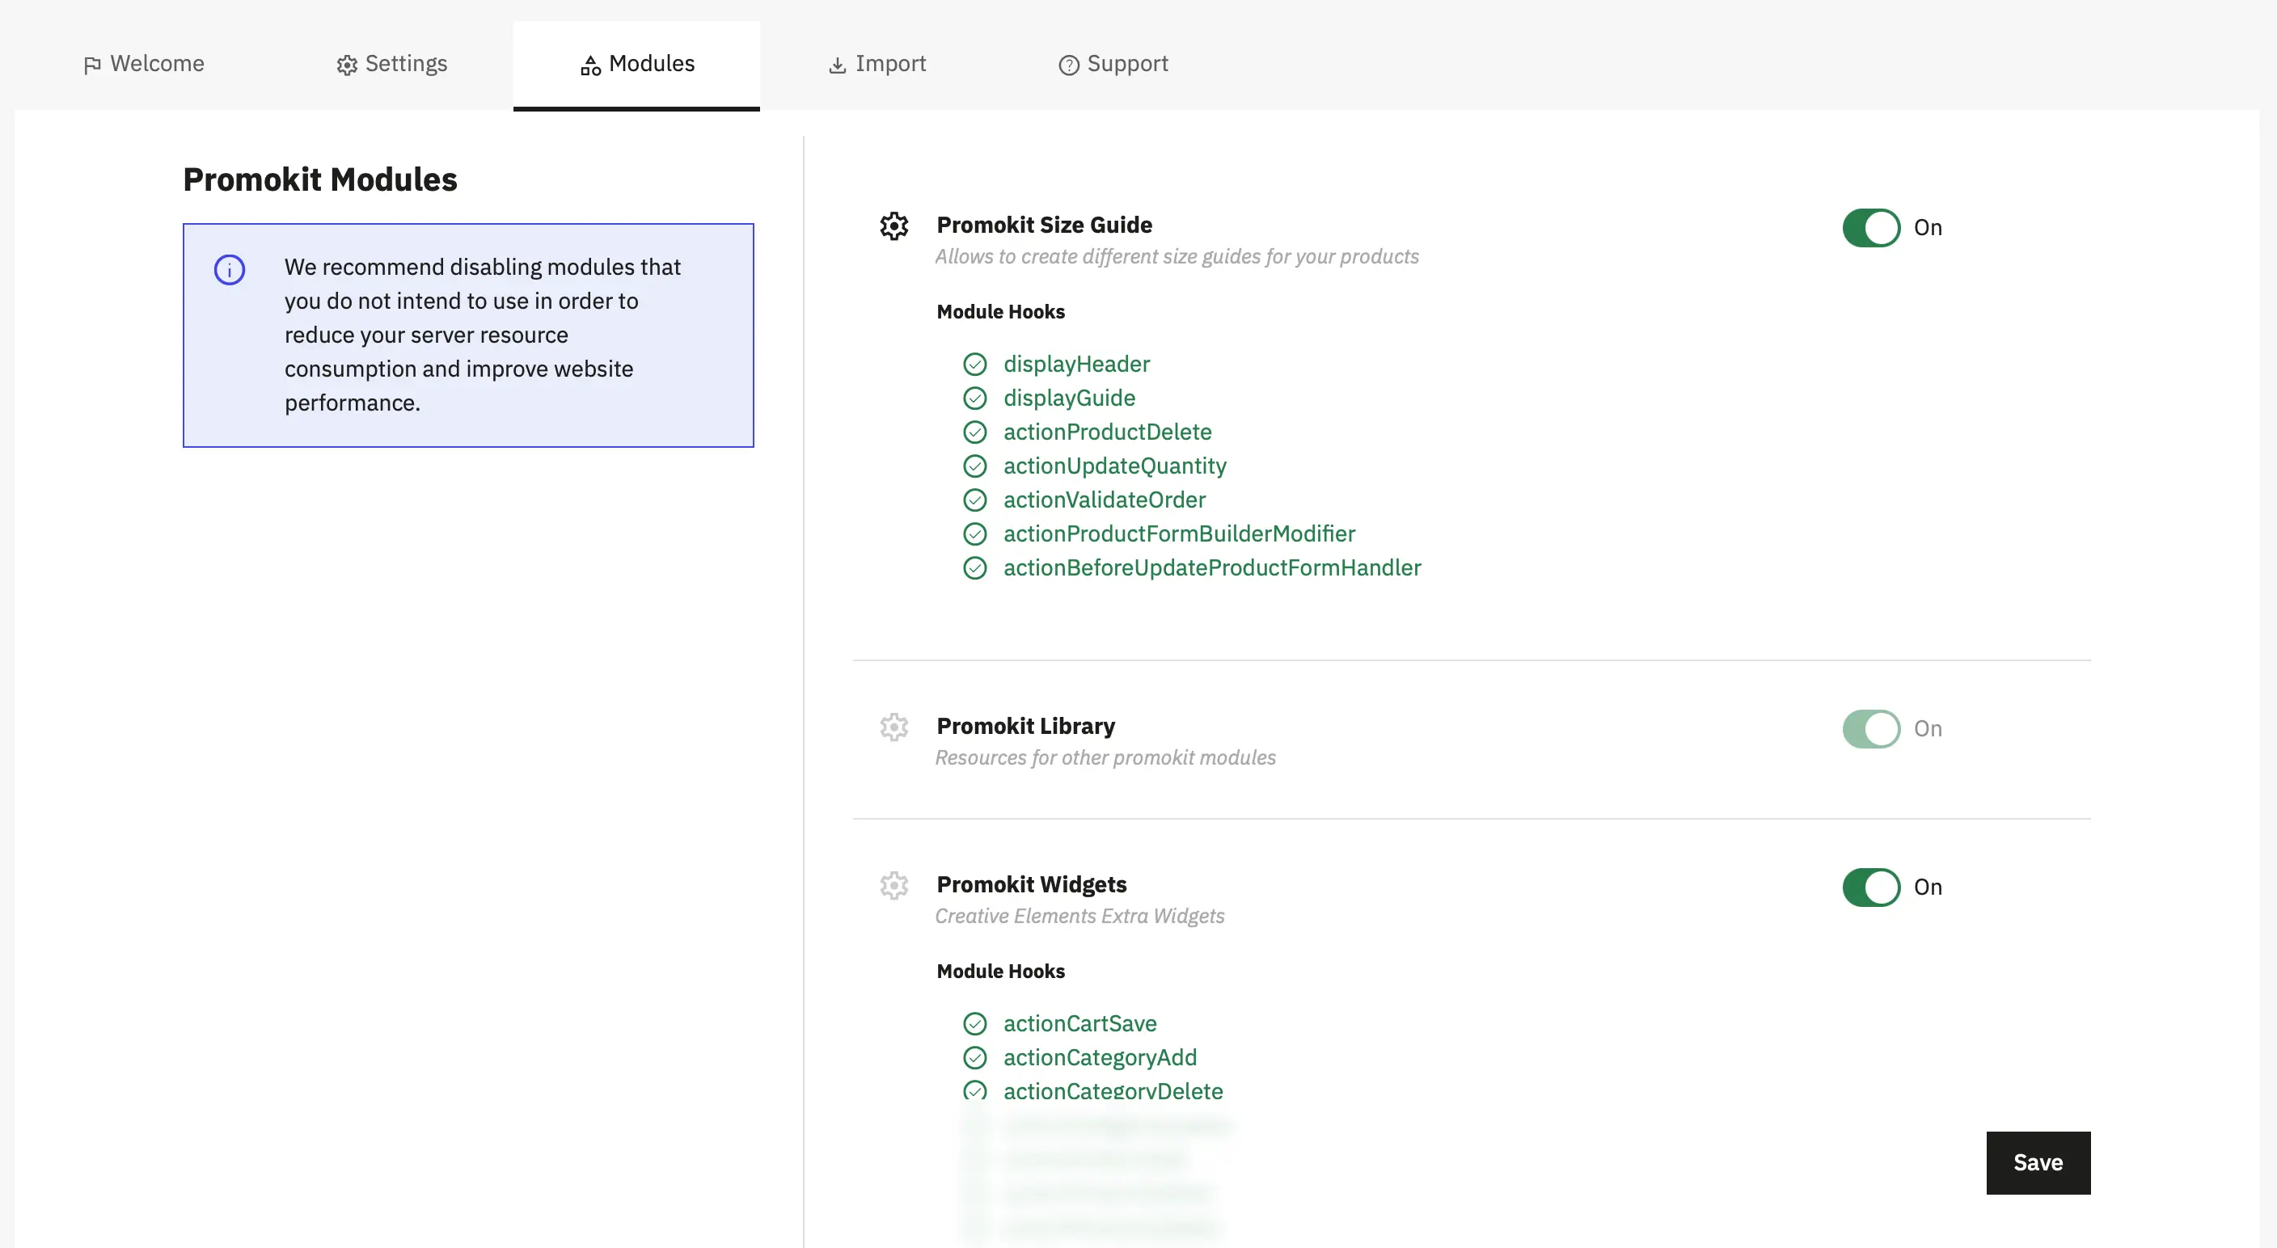The image size is (2277, 1248).
Task: Click the Promokit Library title
Action: click(1025, 726)
